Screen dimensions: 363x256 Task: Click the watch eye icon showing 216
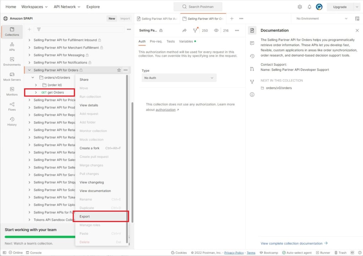216,30
